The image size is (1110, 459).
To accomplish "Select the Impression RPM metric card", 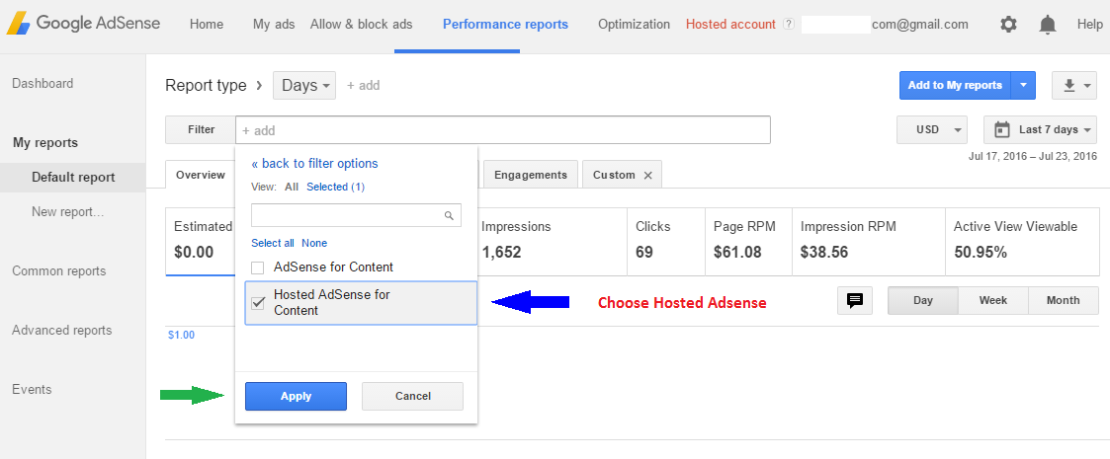I will 869,241.
